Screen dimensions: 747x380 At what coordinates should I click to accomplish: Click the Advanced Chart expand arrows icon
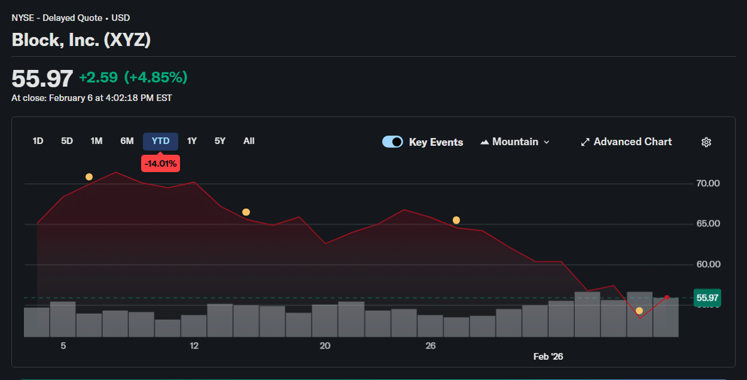click(x=586, y=142)
